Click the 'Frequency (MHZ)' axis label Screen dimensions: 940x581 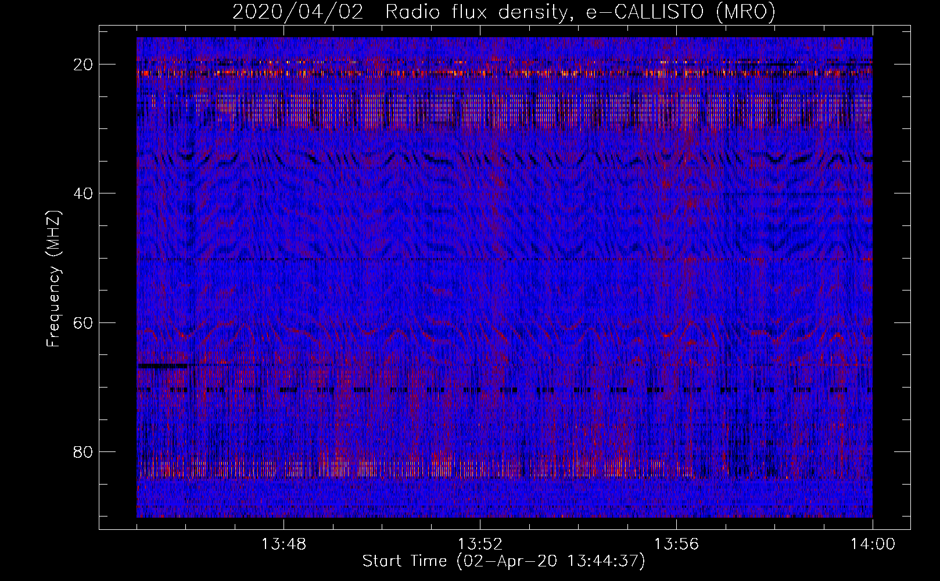point(53,279)
